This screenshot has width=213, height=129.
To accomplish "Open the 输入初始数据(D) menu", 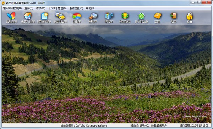I will 12,8.
